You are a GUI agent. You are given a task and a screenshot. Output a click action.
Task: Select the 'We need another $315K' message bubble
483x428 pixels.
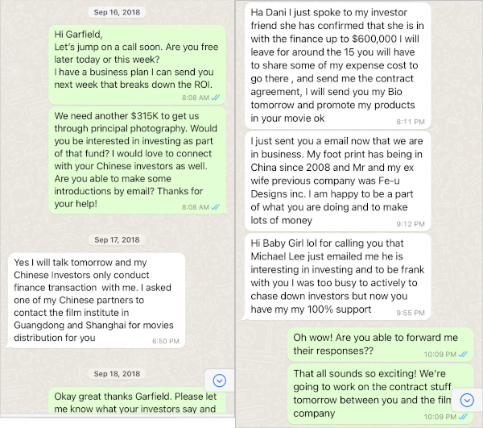[135, 160]
